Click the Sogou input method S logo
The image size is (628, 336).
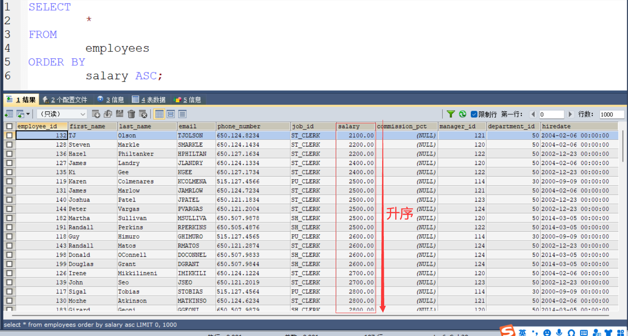pyautogui.click(x=508, y=330)
